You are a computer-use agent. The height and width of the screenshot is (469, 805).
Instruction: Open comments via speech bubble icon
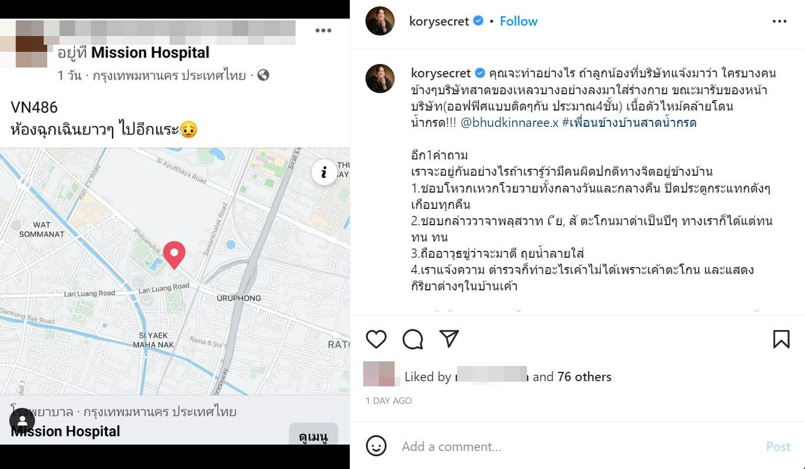tap(413, 339)
